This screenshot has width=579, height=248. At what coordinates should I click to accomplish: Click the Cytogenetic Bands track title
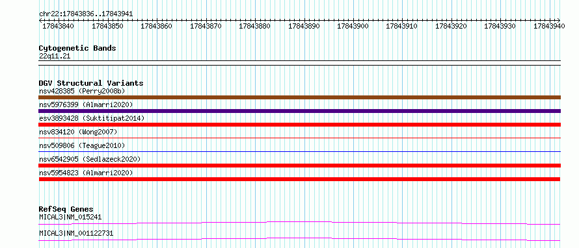click(77, 48)
